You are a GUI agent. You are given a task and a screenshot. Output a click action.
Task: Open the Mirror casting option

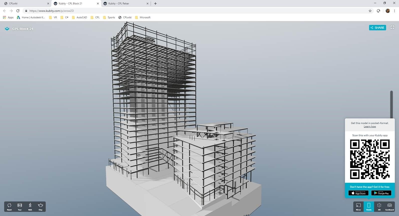(358, 206)
